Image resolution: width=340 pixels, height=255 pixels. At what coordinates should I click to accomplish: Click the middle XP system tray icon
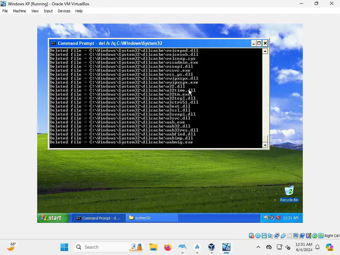(x=272, y=218)
